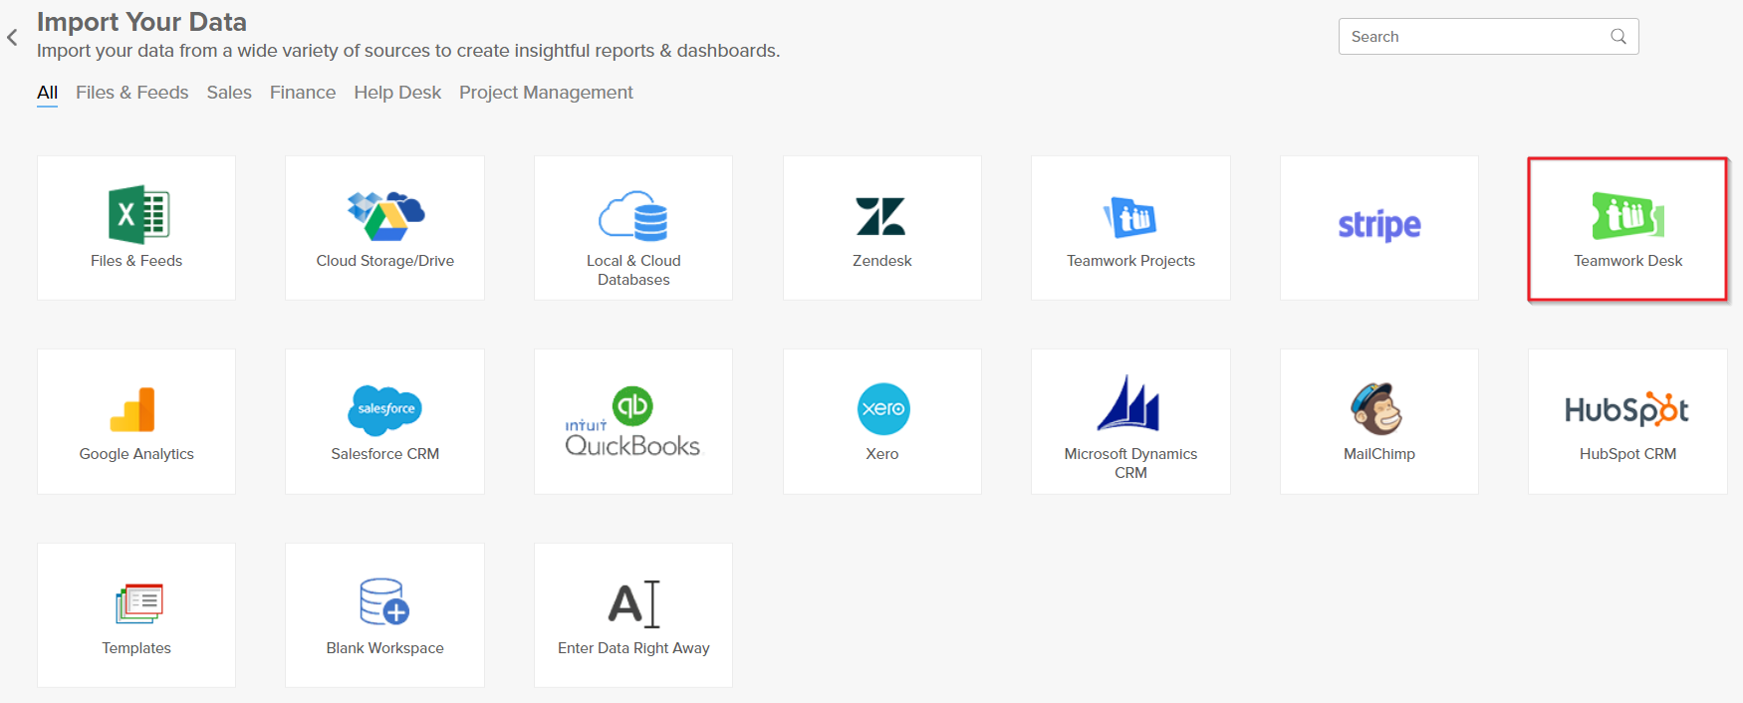Image resolution: width=1743 pixels, height=703 pixels.
Task: Click the Xero logo icon
Action: pos(883,409)
